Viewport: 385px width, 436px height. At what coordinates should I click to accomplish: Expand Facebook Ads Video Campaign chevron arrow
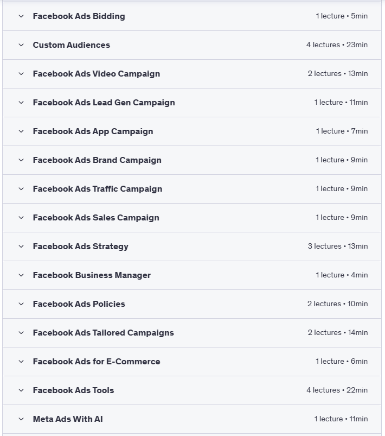click(21, 74)
